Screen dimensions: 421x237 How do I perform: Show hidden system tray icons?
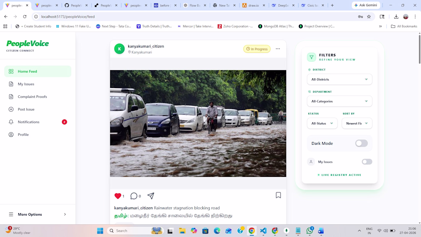(x=359, y=231)
